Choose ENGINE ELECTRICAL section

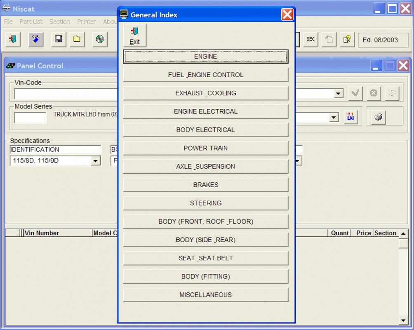pos(206,111)
